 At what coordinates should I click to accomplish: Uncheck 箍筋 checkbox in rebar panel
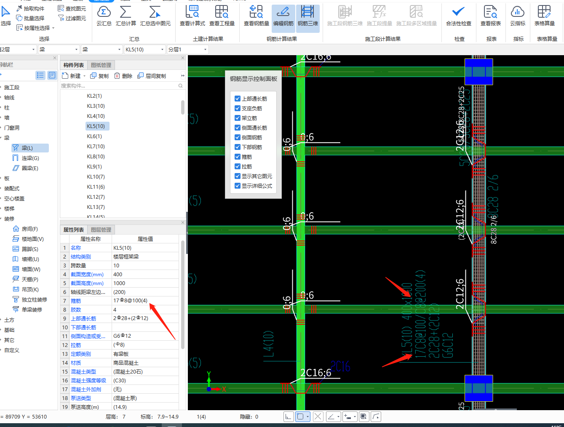(238, 157)
